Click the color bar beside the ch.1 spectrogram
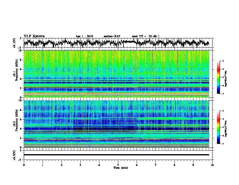Image resolution: width=239 pixels, height=185 pixels. pyautogui.click(x=218, y=77)
